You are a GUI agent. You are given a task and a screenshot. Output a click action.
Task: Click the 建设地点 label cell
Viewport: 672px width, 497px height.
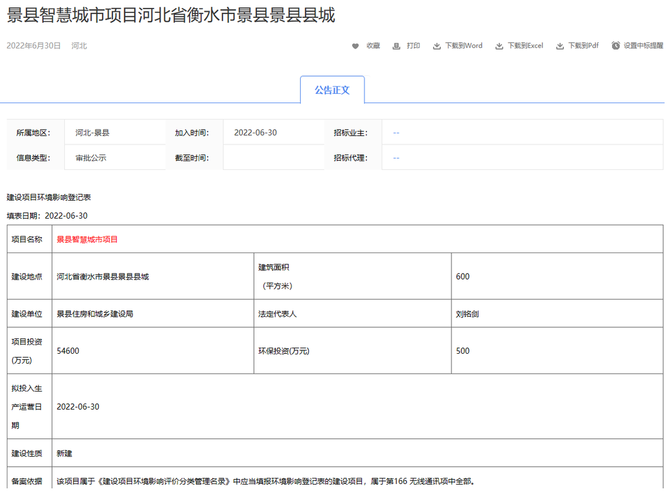(30, 277)
